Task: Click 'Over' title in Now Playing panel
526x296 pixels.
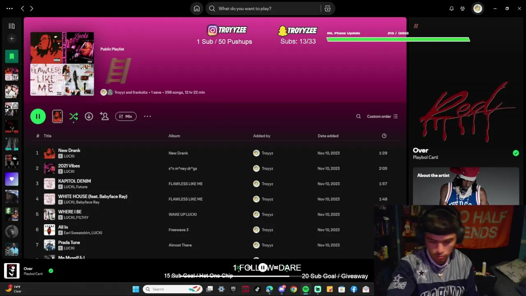Action: (420, 150)
